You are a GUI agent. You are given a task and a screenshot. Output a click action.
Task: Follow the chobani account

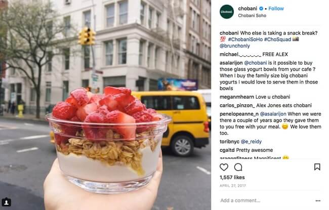(276, 9)
